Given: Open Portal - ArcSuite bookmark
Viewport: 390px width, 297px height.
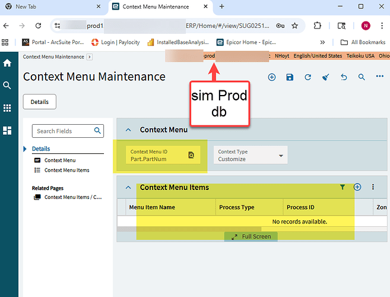Looking at the screenshot, I should click(x=53, y=42).
